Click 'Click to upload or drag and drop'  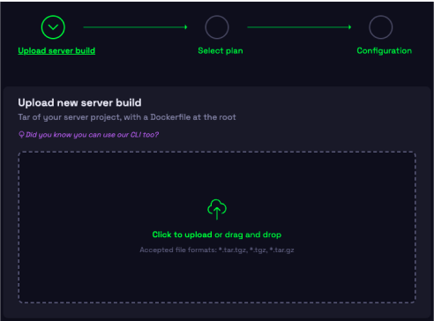tap(217, 235)
